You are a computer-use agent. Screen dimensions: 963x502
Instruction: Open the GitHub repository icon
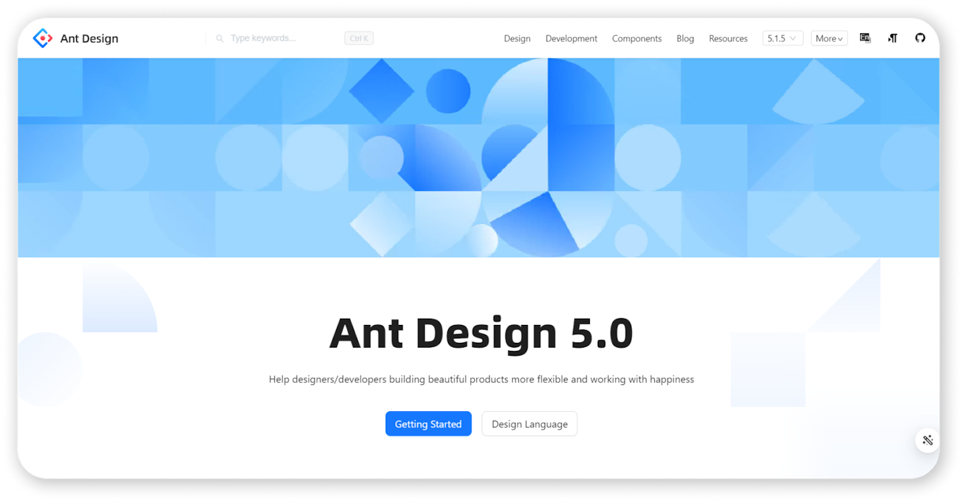coord(920,38)
